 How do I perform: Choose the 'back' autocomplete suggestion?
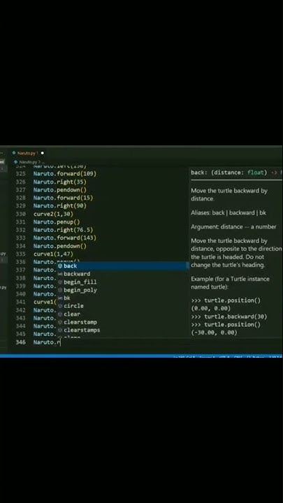pyautogui.click(x=122, y=266)
